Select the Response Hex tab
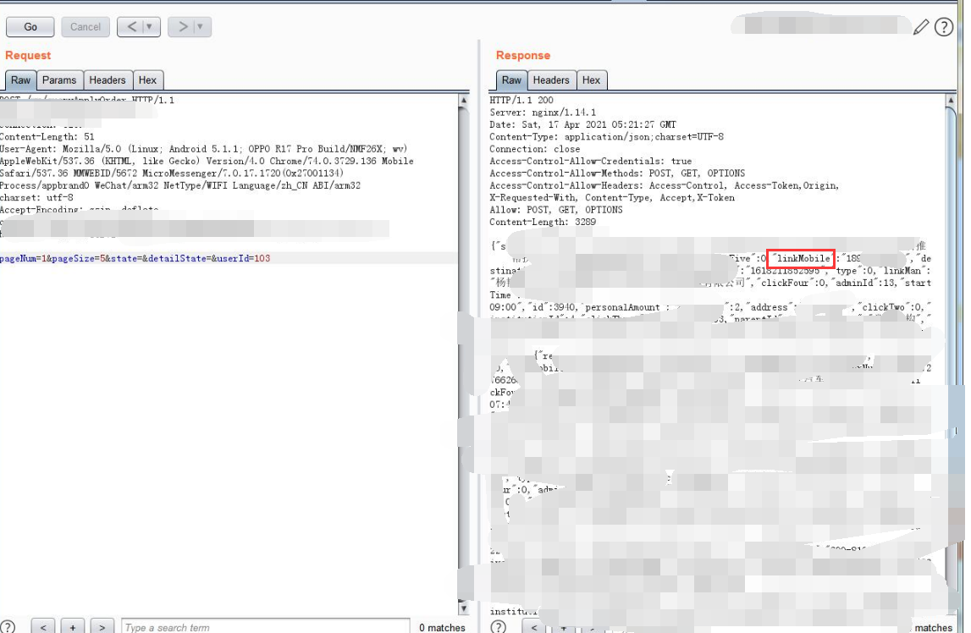This screenshot has height=633, width=971. click(592, 80)
